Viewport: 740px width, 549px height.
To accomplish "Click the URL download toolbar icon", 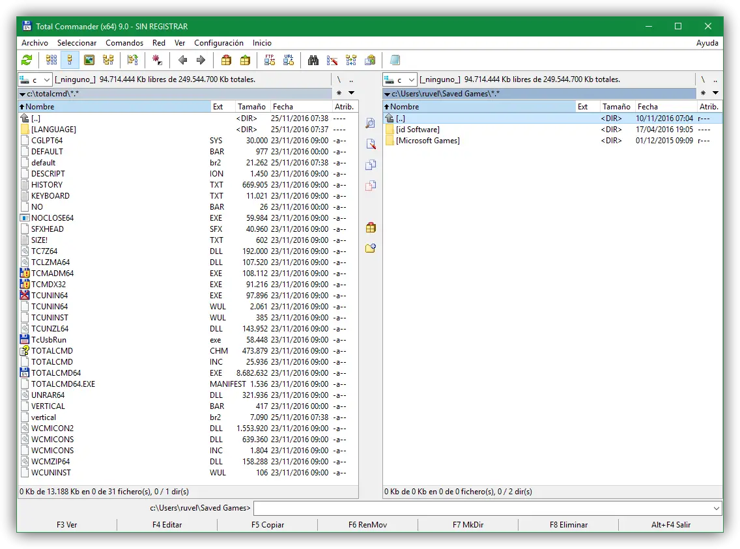I will 289,60.
